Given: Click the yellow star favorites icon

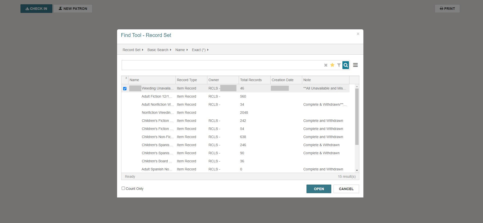Looking at the screenshot, I should [x=332, y=65].
